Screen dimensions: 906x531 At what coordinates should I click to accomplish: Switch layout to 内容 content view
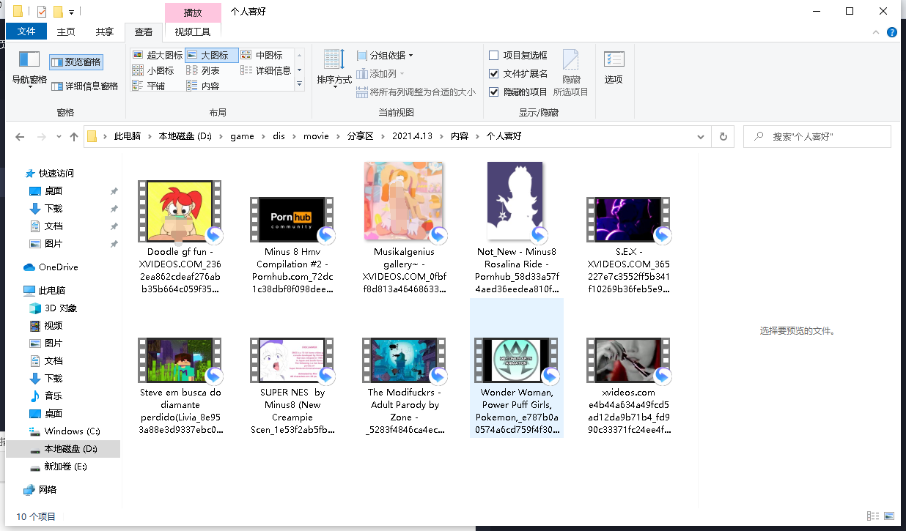tap(204, 86)
